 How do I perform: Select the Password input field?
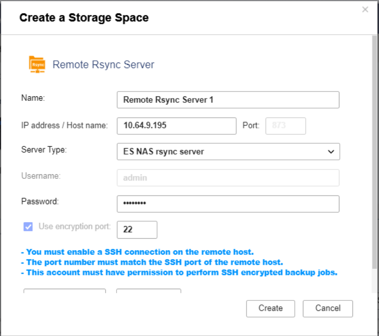pos(228,204)
